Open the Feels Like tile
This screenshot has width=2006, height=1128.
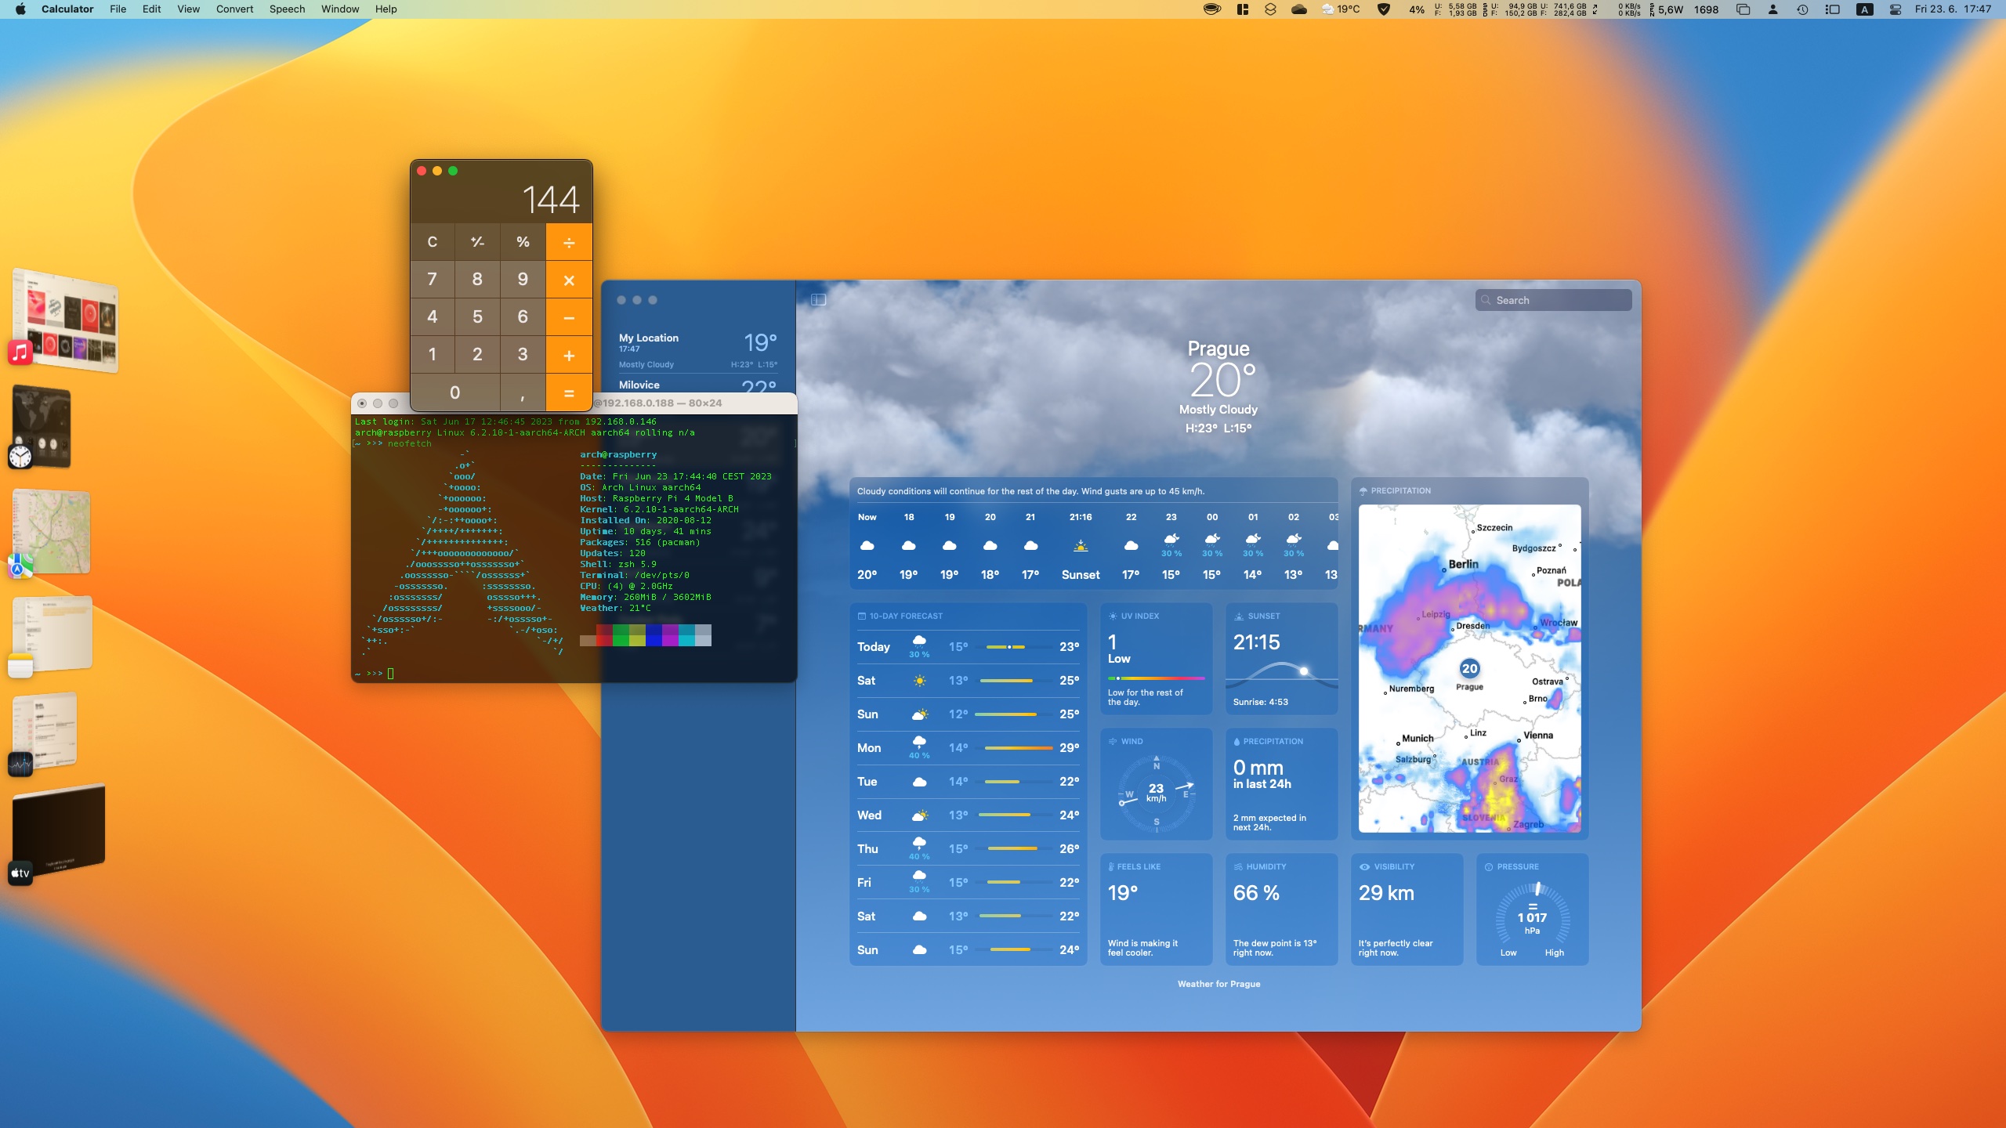[1156, 909]
